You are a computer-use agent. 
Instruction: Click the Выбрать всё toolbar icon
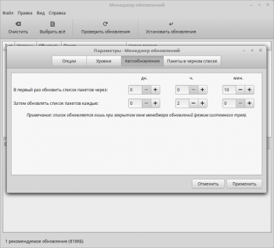53,24
